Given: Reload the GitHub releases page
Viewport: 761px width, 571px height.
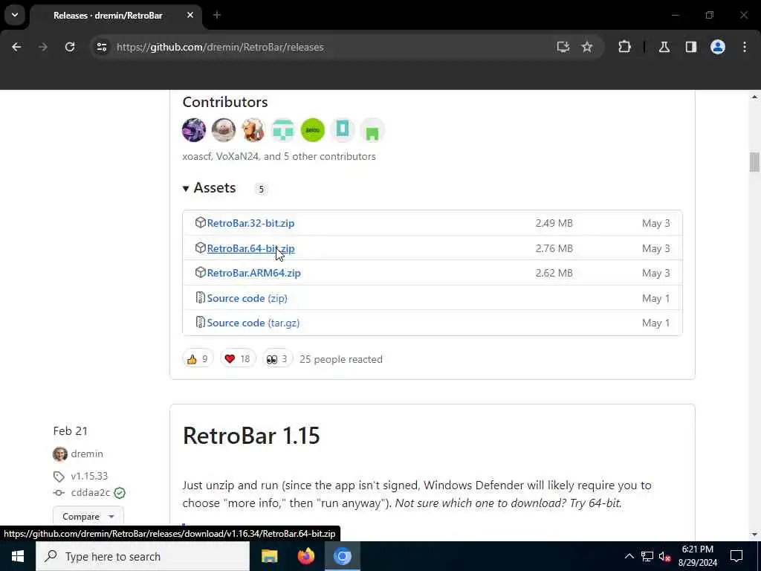Looking at the screenshot, I should (70, 47).
